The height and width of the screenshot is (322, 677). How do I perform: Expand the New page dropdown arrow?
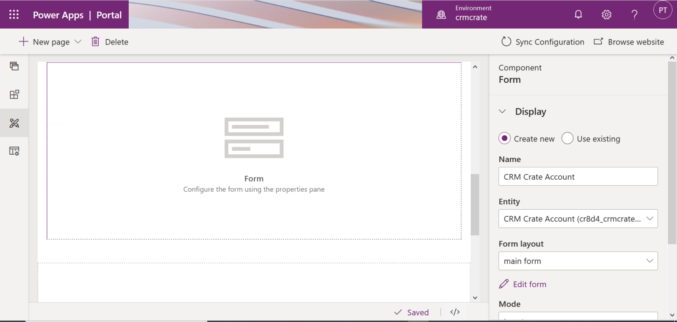click(78, 41)
